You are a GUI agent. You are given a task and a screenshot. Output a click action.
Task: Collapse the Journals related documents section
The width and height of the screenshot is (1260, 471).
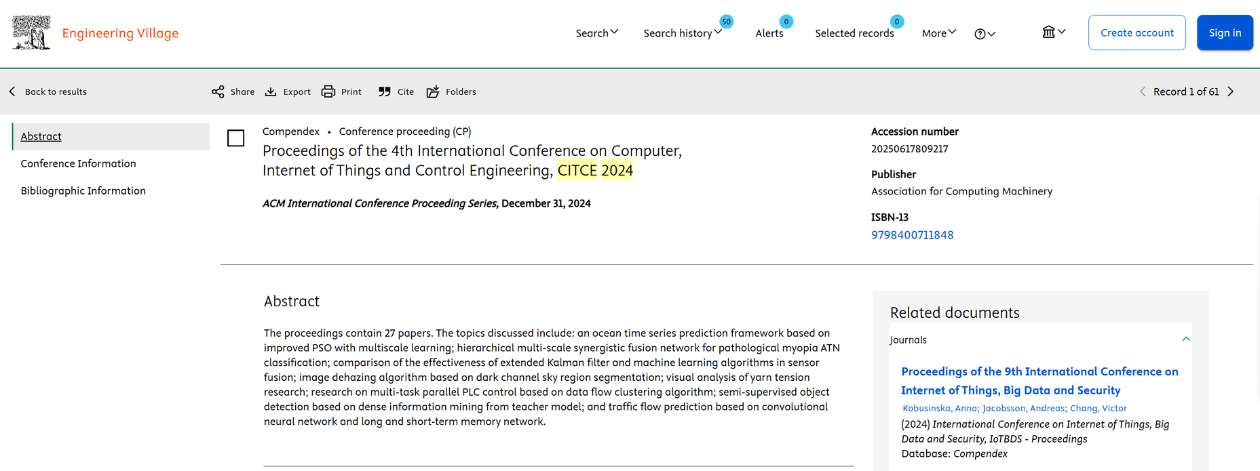[1186, 340]
